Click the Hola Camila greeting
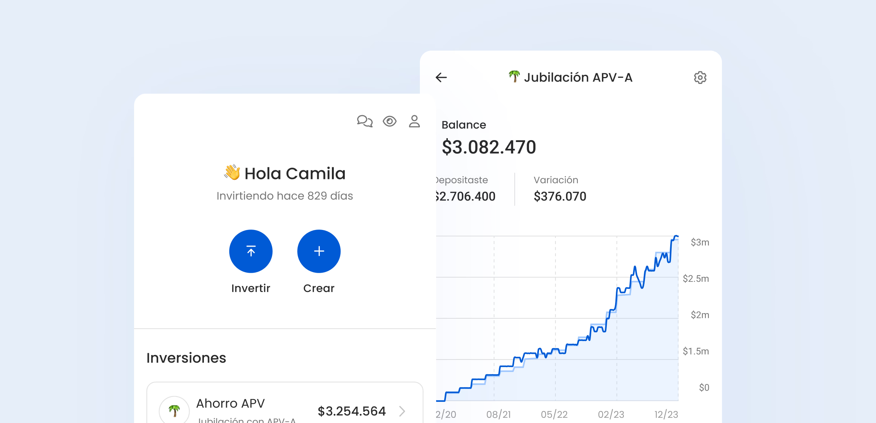This screenshot has height=423, width=876. pos(295,174)
